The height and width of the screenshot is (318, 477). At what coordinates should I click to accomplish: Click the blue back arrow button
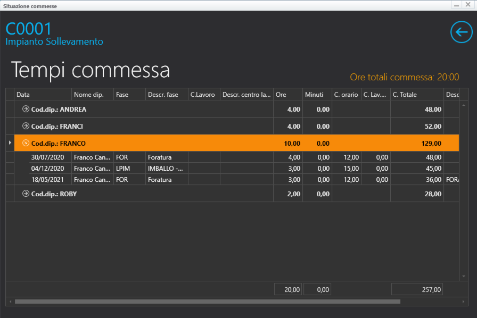pyautogui.click(x=461, y=32)
